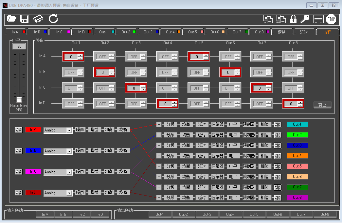This screenshot has width=342, height=223.
Task: Toggle Out-7 output link button
Action: point(301,214)
